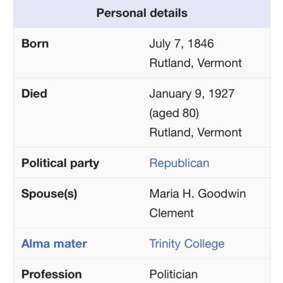Click the birthplace Rutland, Vermont text
283x283 pixels.
tap(195, 63)
